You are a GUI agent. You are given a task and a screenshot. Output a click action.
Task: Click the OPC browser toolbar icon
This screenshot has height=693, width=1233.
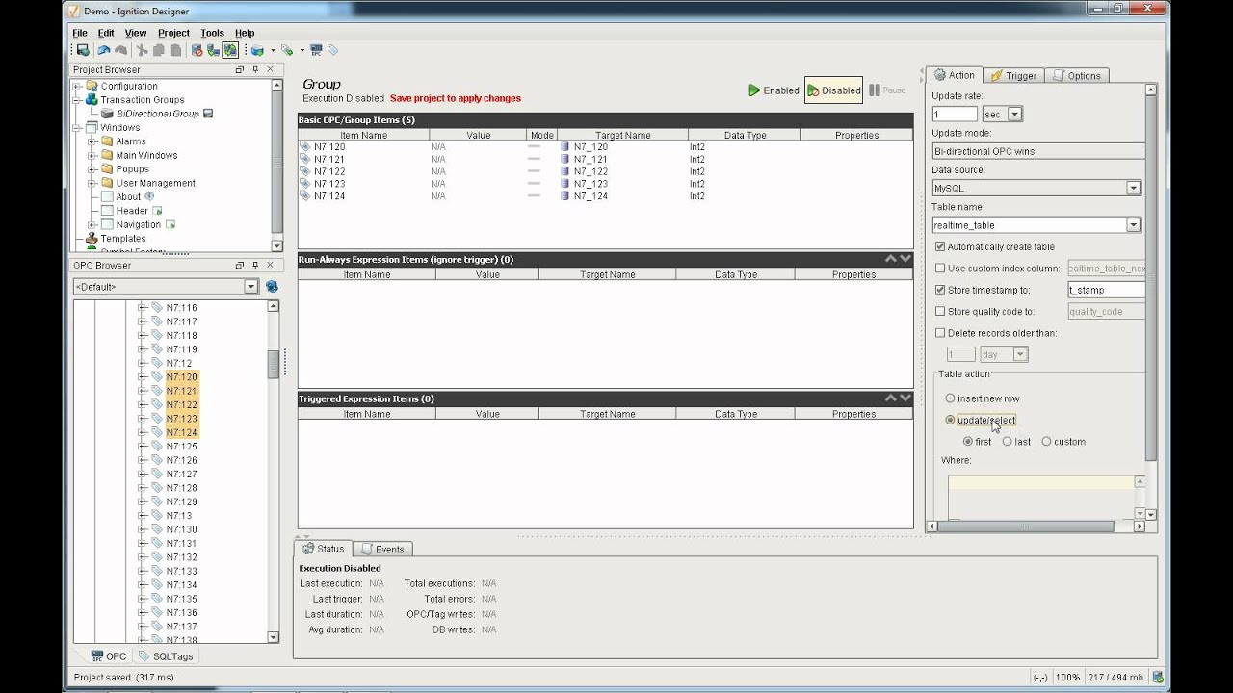point(316,50)
